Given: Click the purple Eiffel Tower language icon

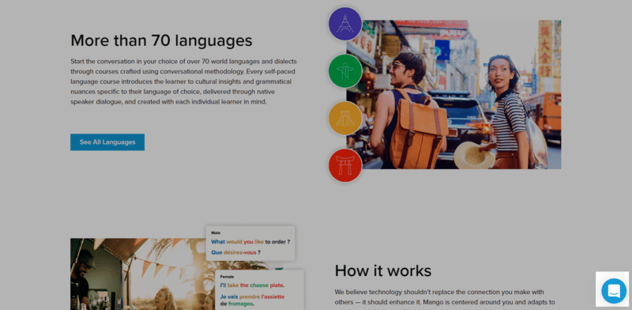Looking at the screenshot, I should 345,24.
